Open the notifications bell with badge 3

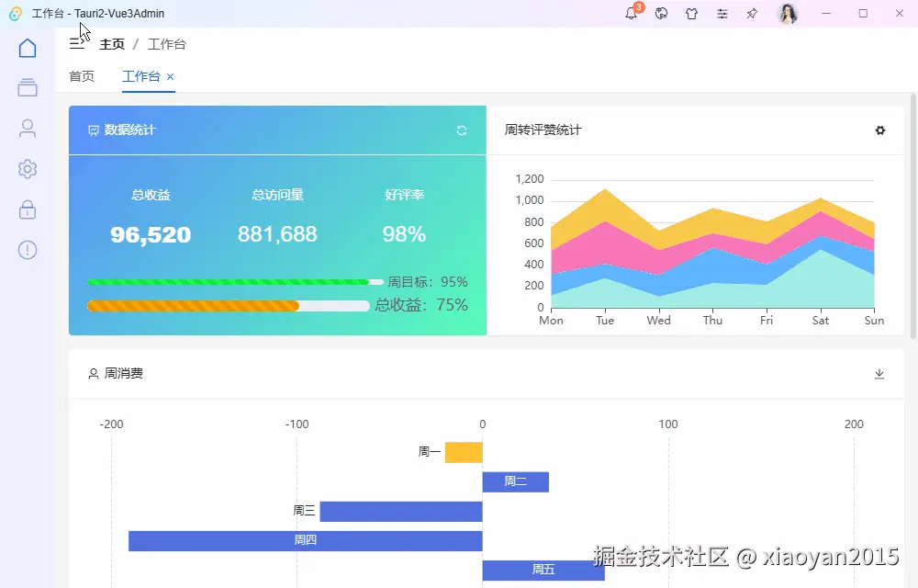[x=632, y=14]
